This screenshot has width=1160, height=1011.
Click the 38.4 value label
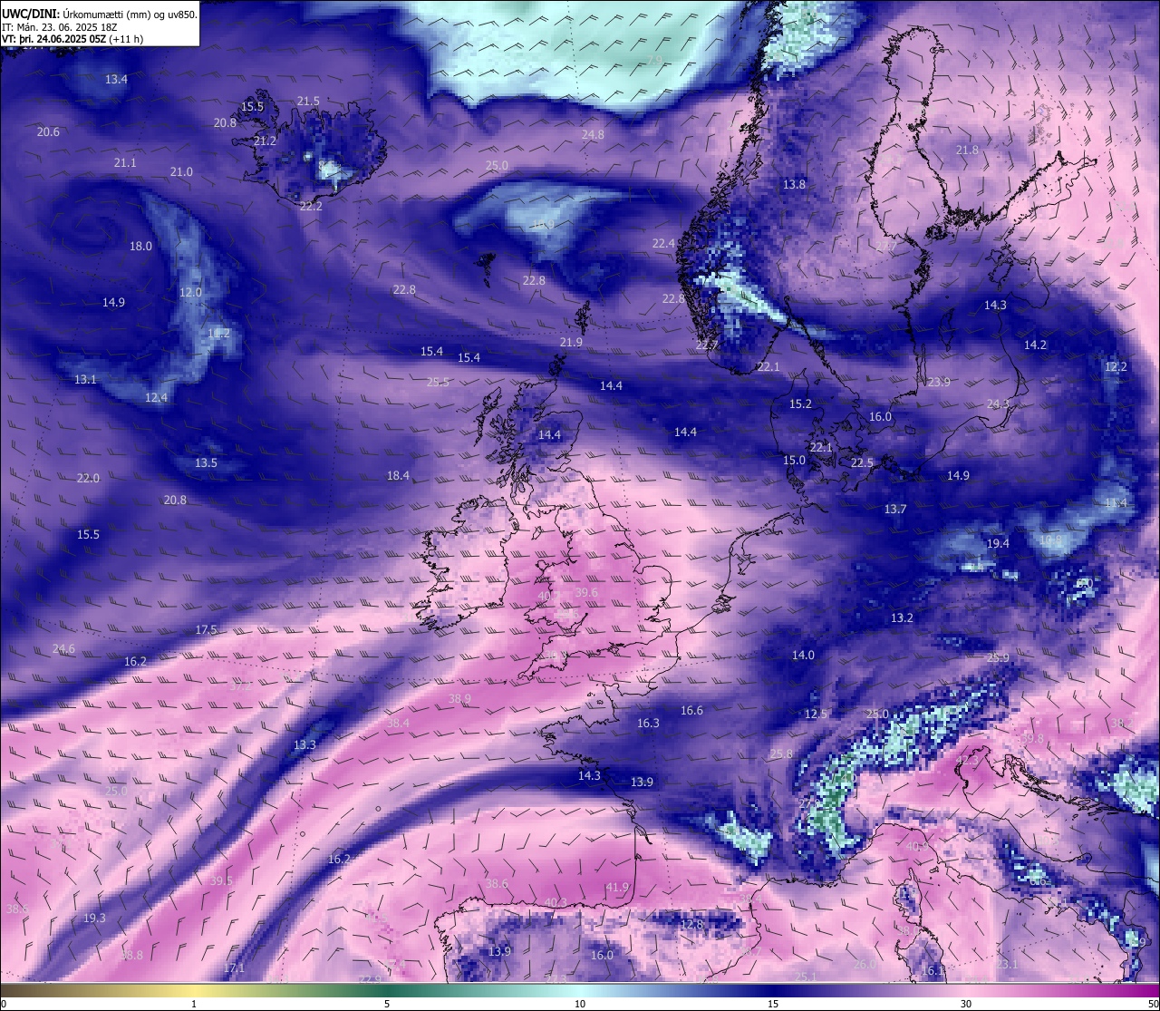click(398, 724)
